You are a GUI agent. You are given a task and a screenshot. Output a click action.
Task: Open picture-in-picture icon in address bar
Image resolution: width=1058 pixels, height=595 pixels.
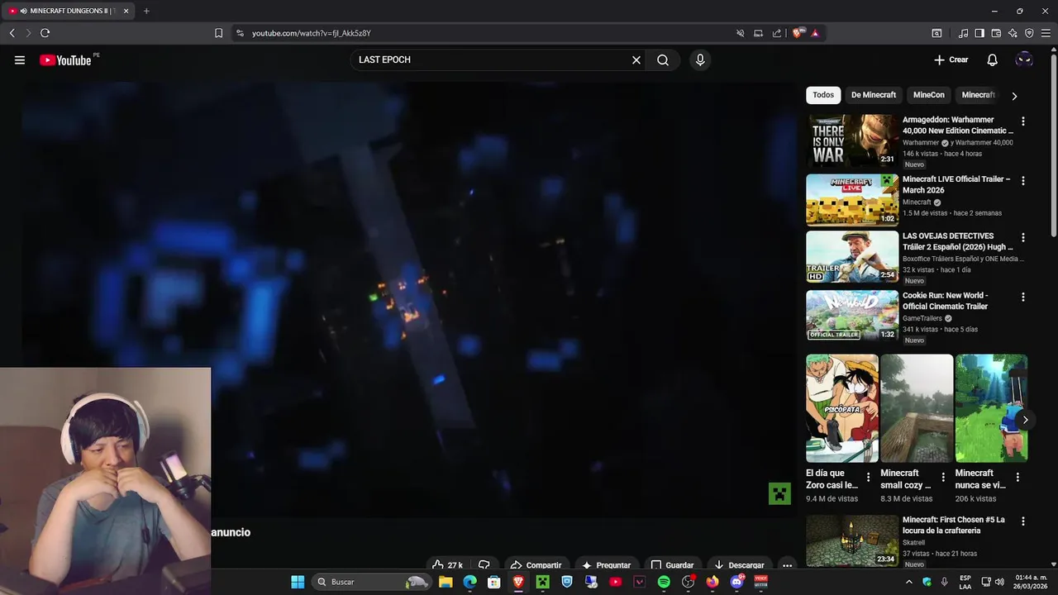point(758,33)
